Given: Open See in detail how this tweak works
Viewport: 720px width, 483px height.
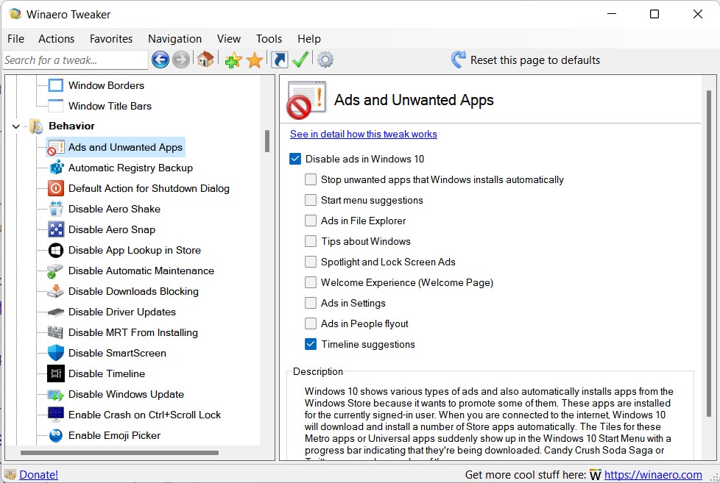Looking at the screenshot, I should (x=363, y=134).
